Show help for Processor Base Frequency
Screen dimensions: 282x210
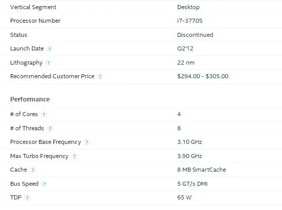click(87, 142)
